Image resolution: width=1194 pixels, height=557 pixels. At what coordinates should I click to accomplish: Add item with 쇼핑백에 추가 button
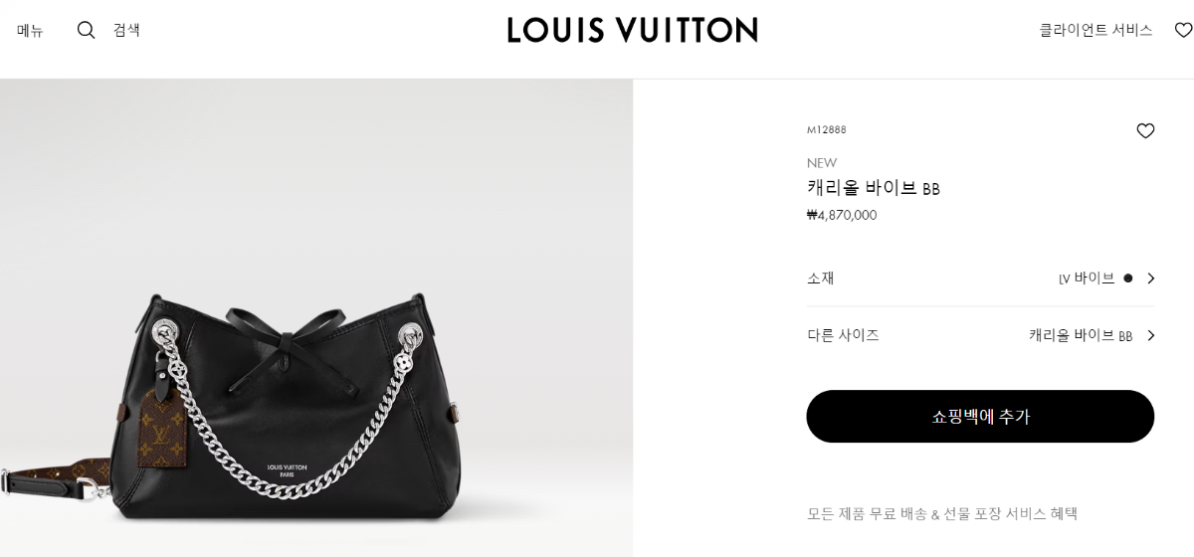(x=980, y=416)
